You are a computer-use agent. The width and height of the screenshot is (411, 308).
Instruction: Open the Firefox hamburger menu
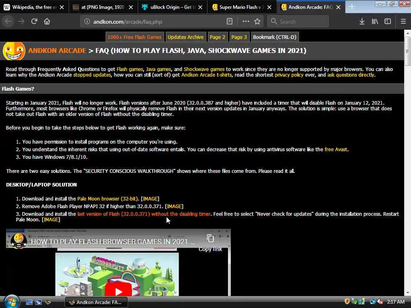click(x=403, y=22)
